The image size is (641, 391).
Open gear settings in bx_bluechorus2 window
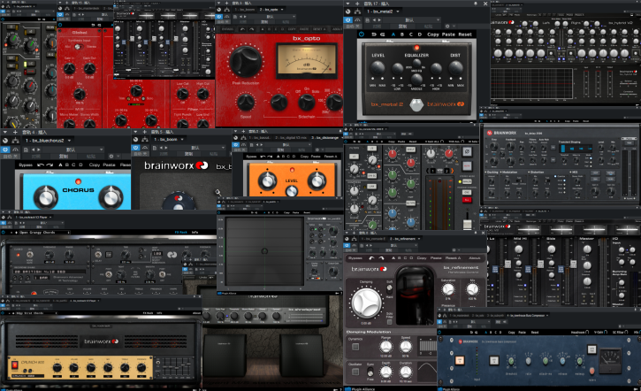(x=111, y=157)
